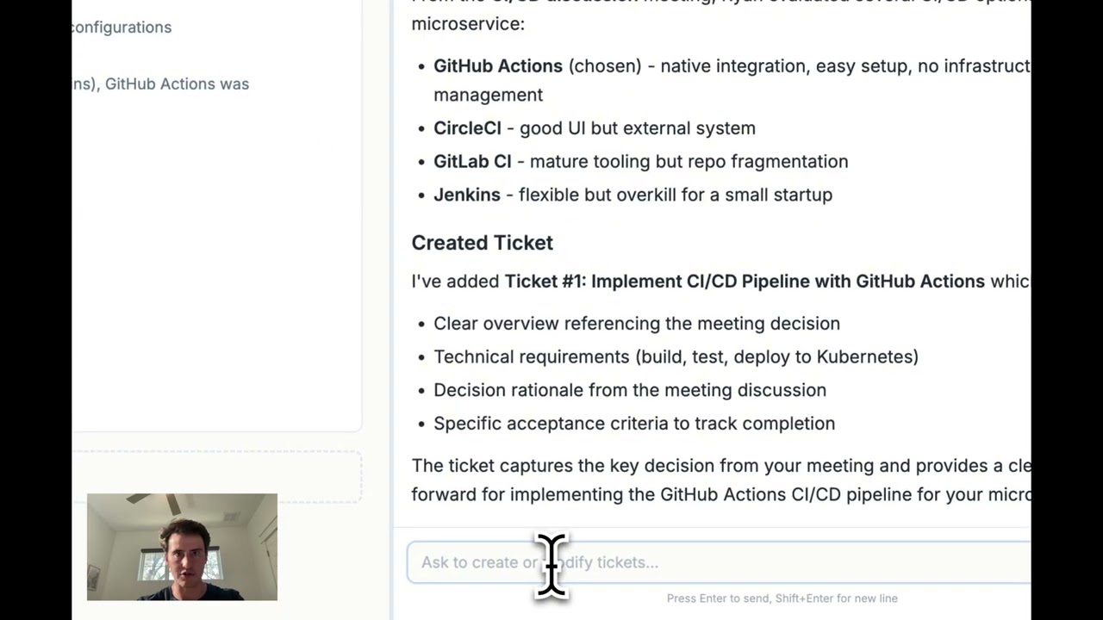Focus the 'Ask to create or modify tickets' input
This screenshot has height=620, width=1103.
(719, 562)
